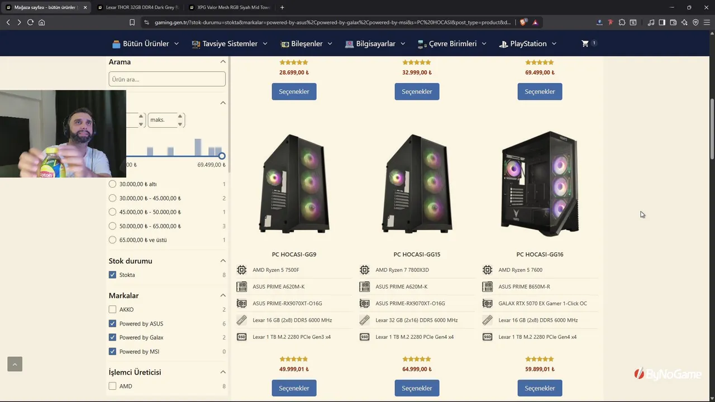Select the 45.000,00 ₺ - 50.000,00 ₺ range
715x402 pixels.
click(x=112, y=212)
